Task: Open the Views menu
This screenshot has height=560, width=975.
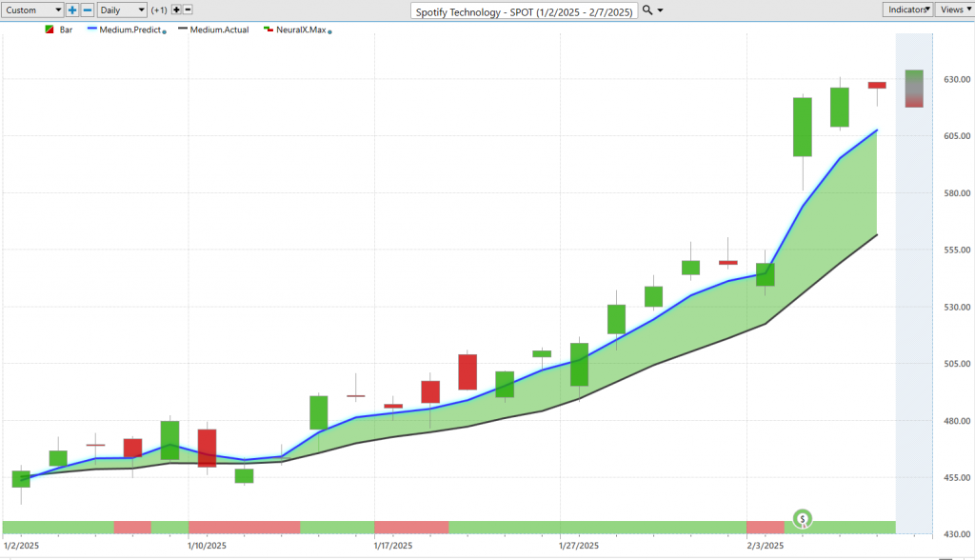Action: [955, 10]
